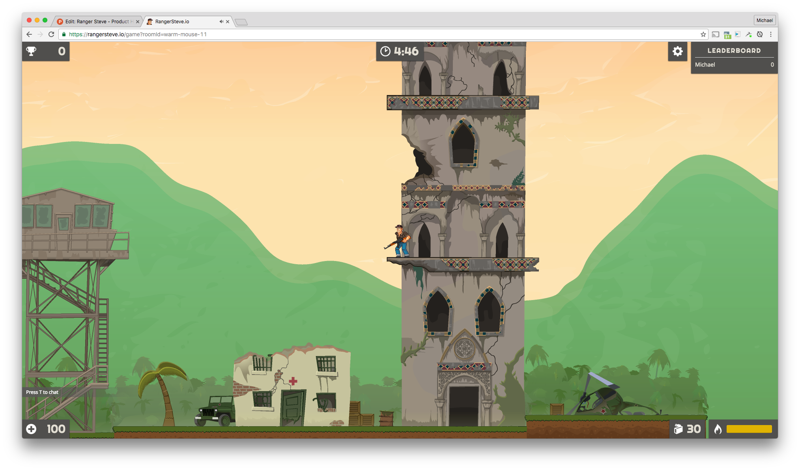Open the Michael profile switcher
800x470 pixels.
click(x=764, y=21)
